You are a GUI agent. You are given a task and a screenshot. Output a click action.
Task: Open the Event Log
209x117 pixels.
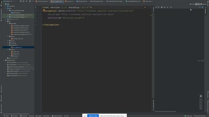188,116
